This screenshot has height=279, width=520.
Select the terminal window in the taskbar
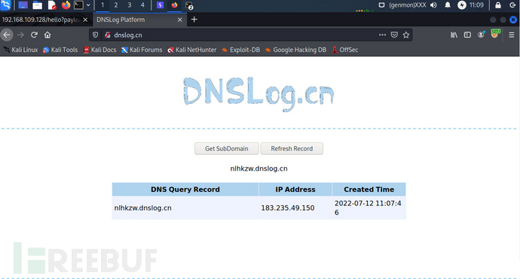[x=189, y=5]
